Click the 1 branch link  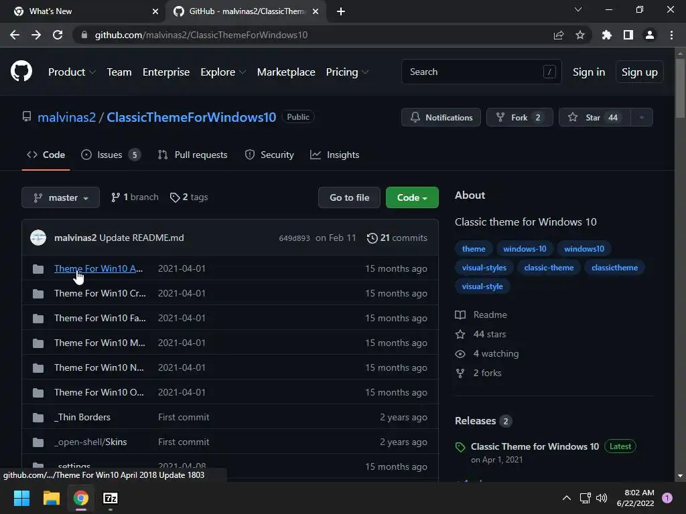tap(135, 197)
